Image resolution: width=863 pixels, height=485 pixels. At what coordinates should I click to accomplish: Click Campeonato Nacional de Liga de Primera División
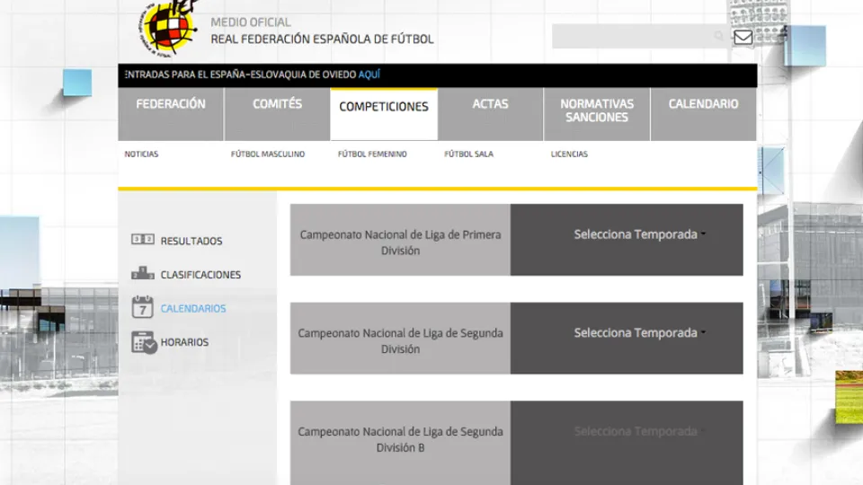coord(400,242)
